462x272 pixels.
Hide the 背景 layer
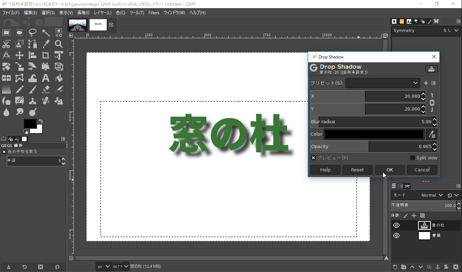[396, 235]
